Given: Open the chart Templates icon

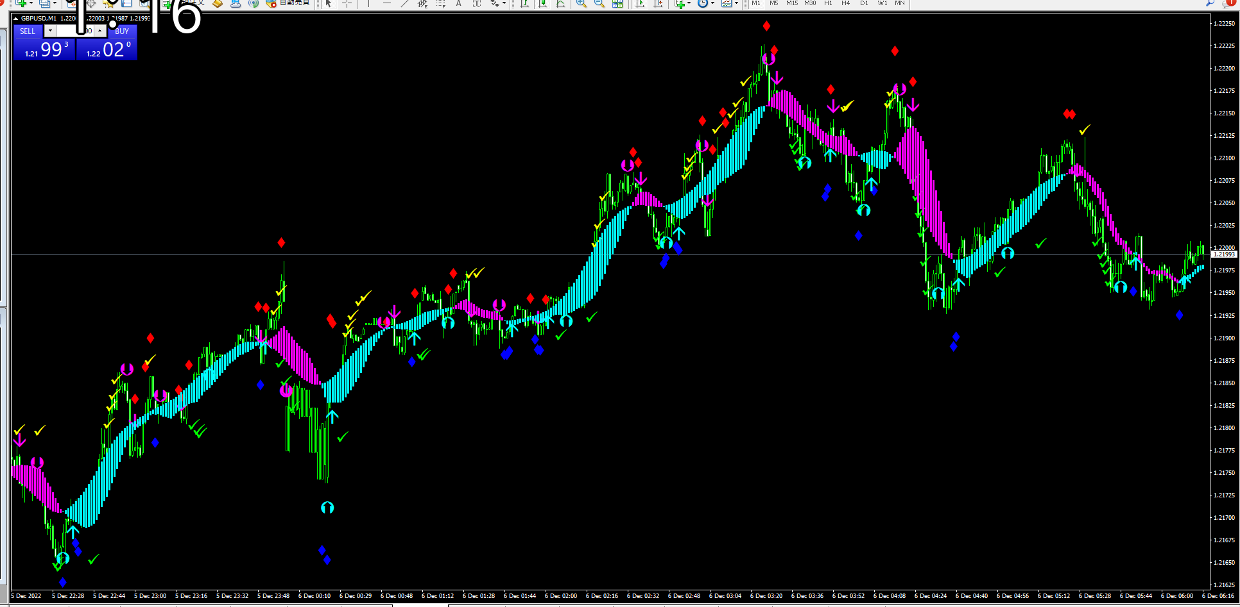Looking at the screenshot, I should 727,3.
